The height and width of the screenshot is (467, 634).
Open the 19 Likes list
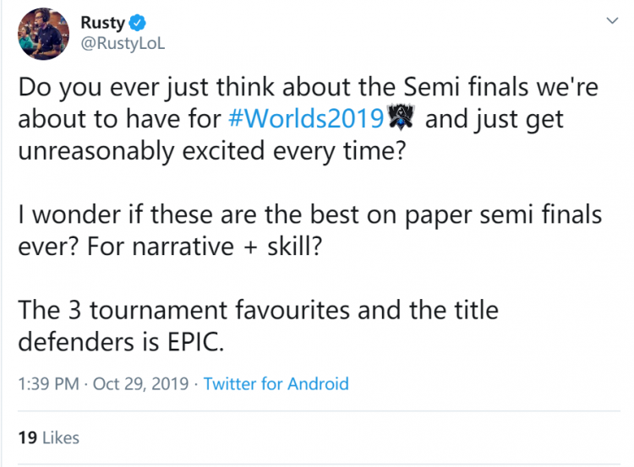48,438
